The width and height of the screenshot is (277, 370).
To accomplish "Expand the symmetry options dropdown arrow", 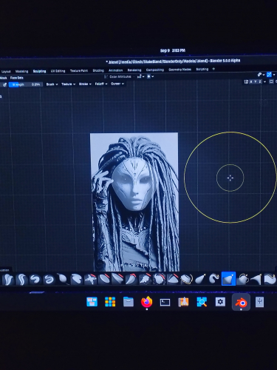I will 265,81.
